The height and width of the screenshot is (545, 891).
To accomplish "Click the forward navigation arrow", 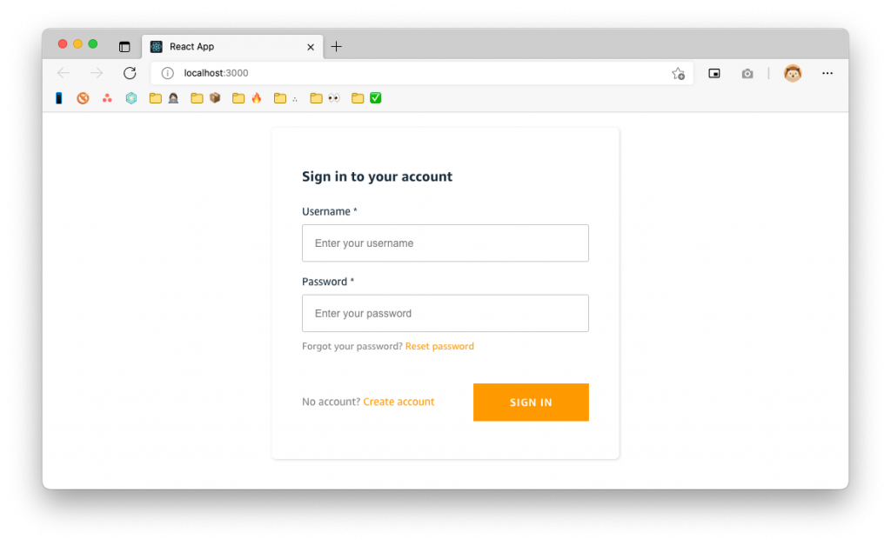I will coord(96,73).
